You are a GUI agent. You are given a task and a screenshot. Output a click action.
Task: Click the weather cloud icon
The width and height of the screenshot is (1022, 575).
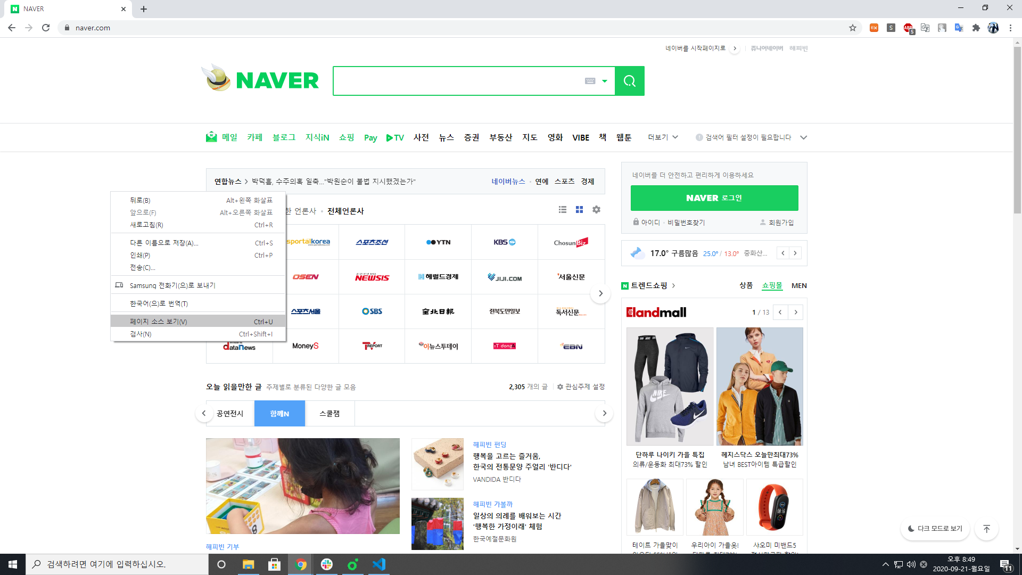pyautogui.click(x=637, y=253)
